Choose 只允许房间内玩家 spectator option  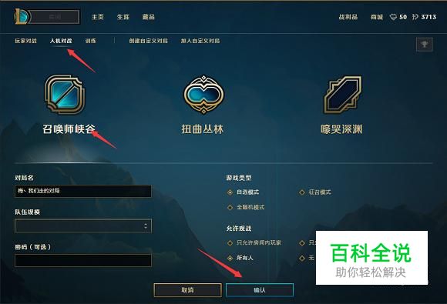tap(254, 242)
